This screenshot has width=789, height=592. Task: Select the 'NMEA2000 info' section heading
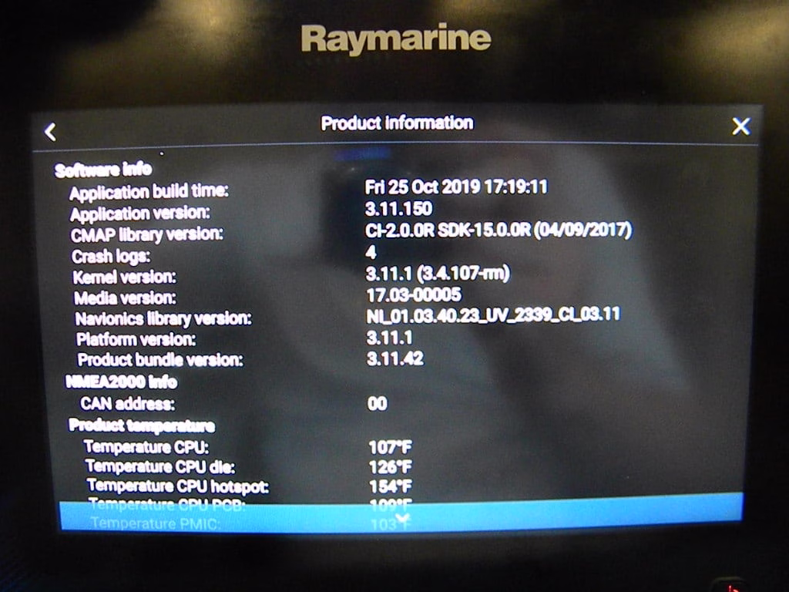(121, 382)
